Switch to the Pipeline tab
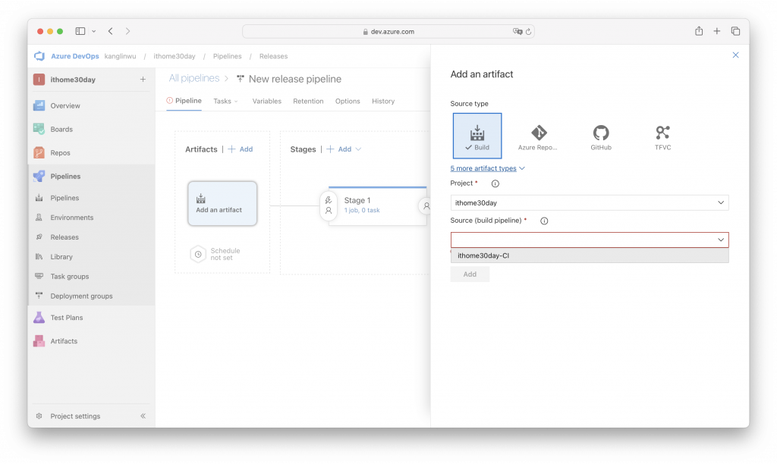The image size is (777, 464). pyautogui.click(x=184, y=101)
